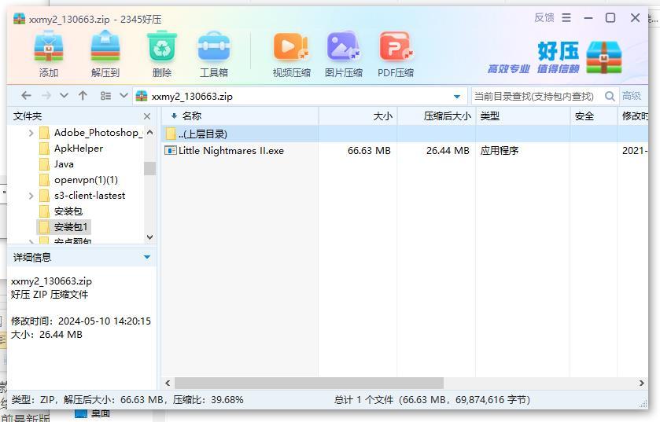Click 修改时间 2024-05-10 details text
Image resolution: width=660 pixels, height=422 pixels.
[81, 321]
